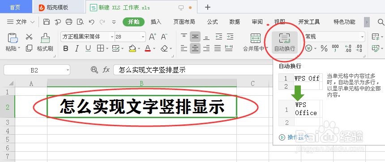Switch to the 数据 ribbon tab

[x=235, y=22]
